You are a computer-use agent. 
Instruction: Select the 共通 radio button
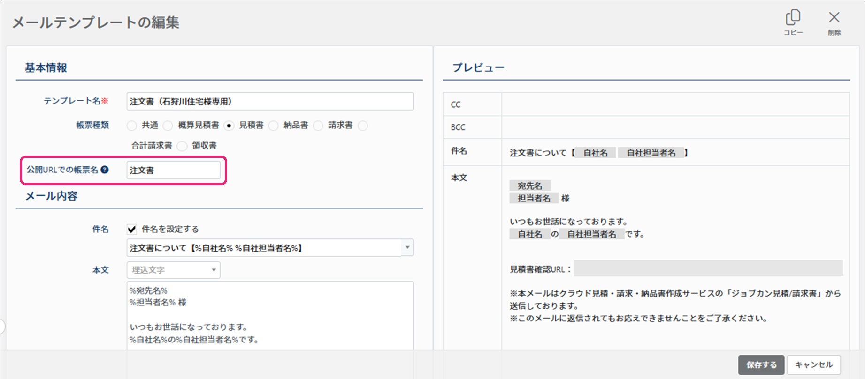132,126
